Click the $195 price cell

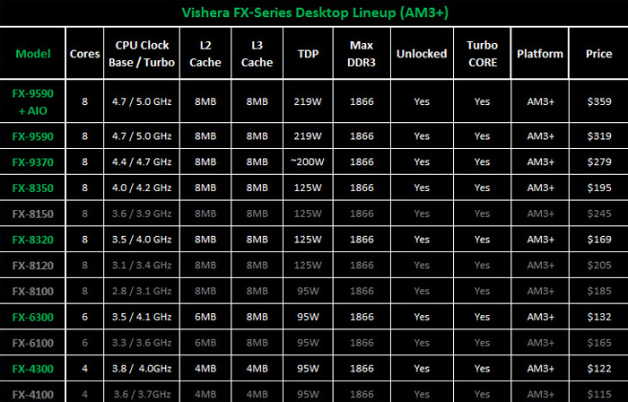599,188
